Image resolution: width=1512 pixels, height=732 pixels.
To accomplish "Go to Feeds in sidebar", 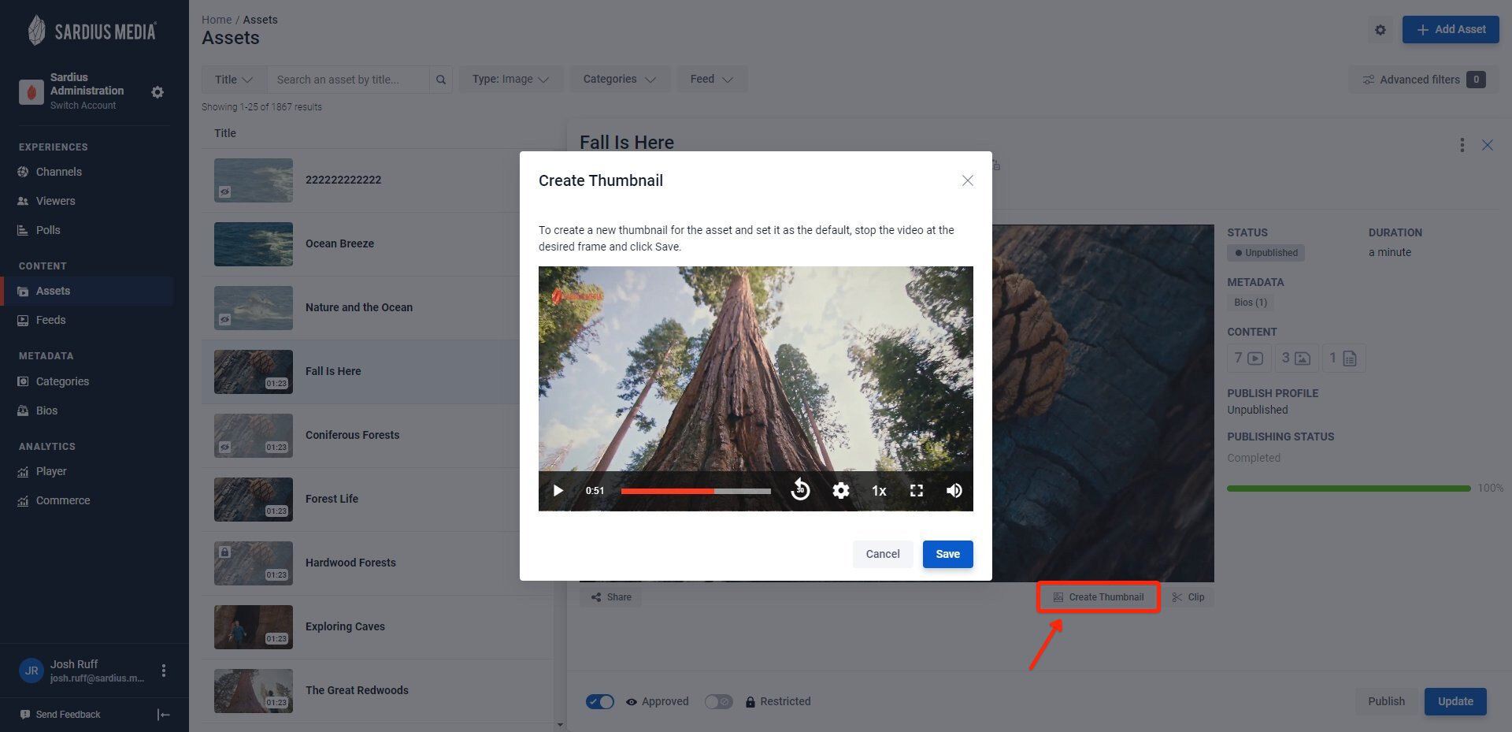I will tap(50, 320).
